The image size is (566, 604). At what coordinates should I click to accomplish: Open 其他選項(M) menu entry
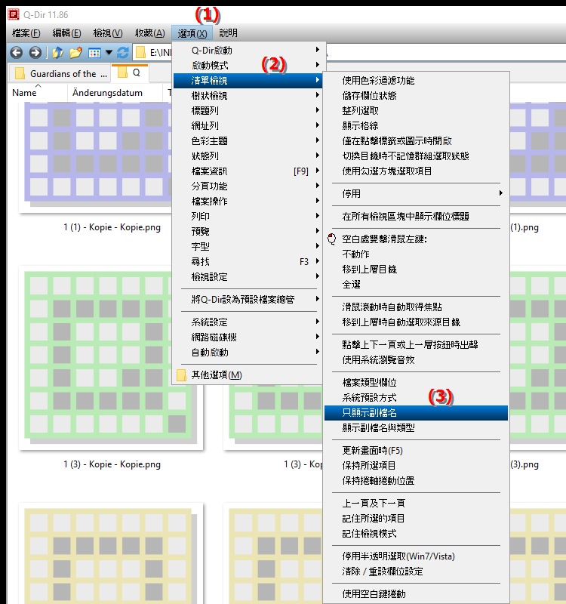pyautogui.click(x=248, y=375)
